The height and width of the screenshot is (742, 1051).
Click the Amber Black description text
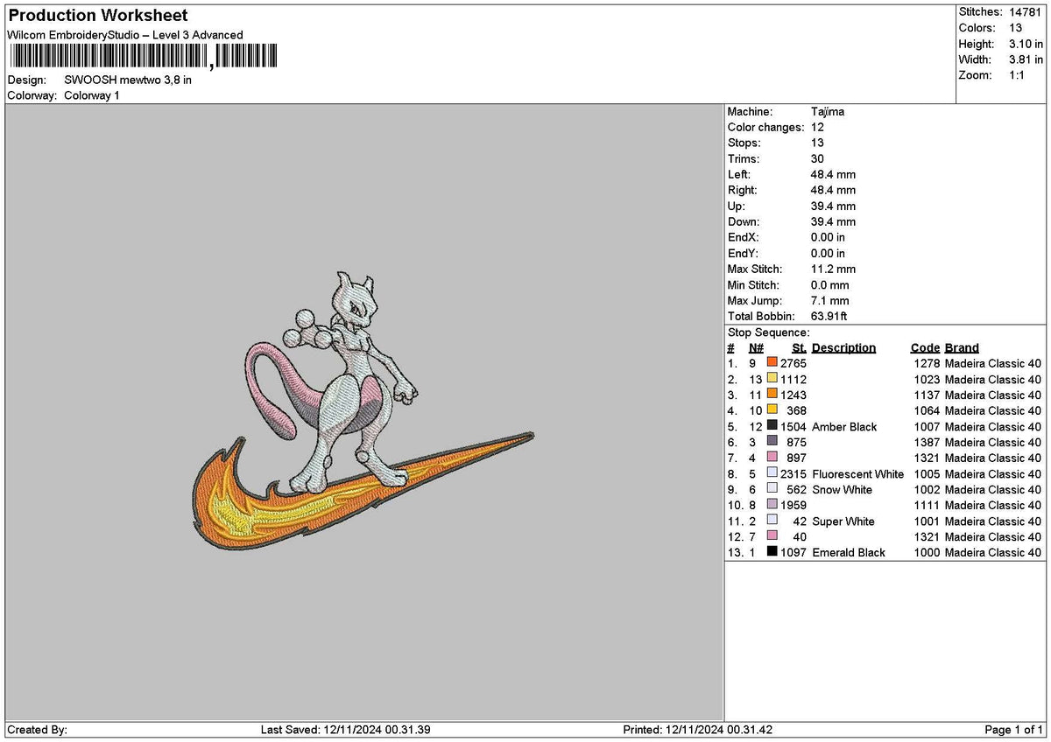[x=844, y=426]
